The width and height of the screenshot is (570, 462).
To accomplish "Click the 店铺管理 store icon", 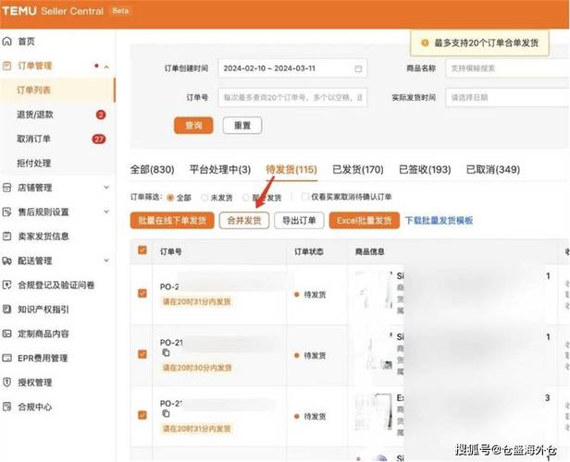I will [6, 188].
